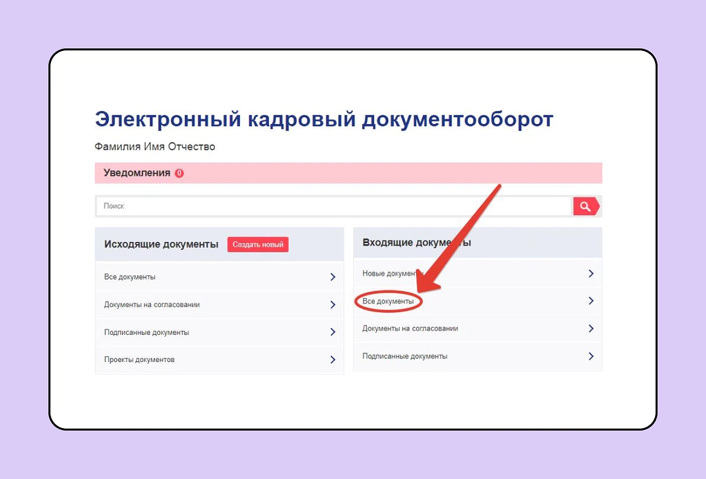
Task: Open Проекты документов section
Action: (139, 360)
